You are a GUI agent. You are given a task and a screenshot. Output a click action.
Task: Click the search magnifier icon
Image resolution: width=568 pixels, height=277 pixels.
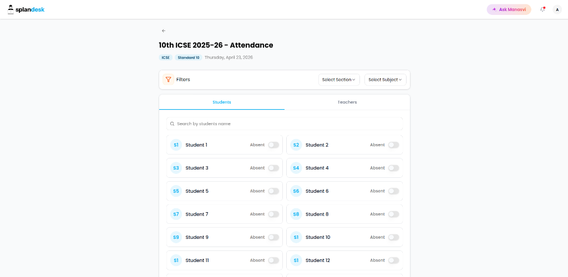(x=172, y=124)
